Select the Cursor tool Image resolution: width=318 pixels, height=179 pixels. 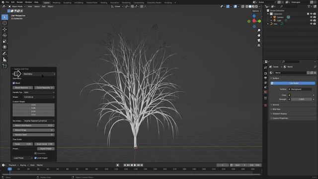click(x=4, y=23)
